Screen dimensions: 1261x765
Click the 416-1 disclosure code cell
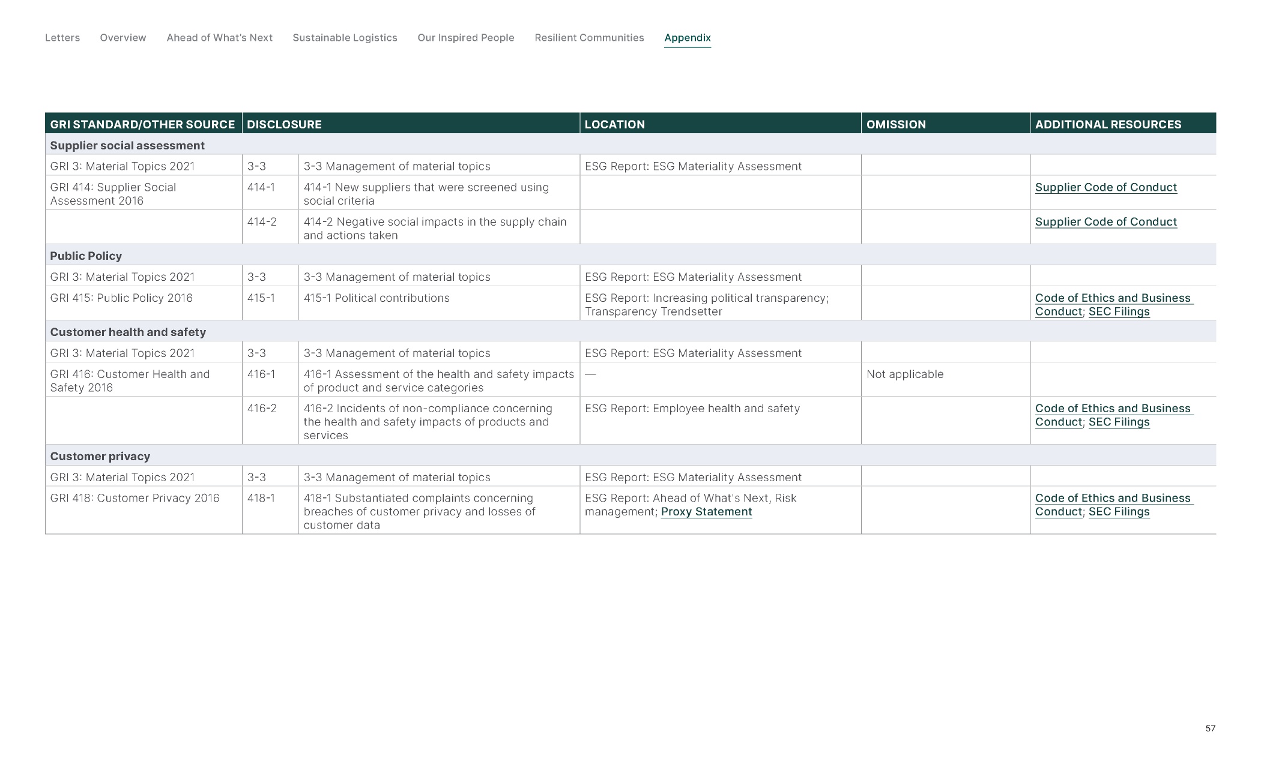[270, 379]
